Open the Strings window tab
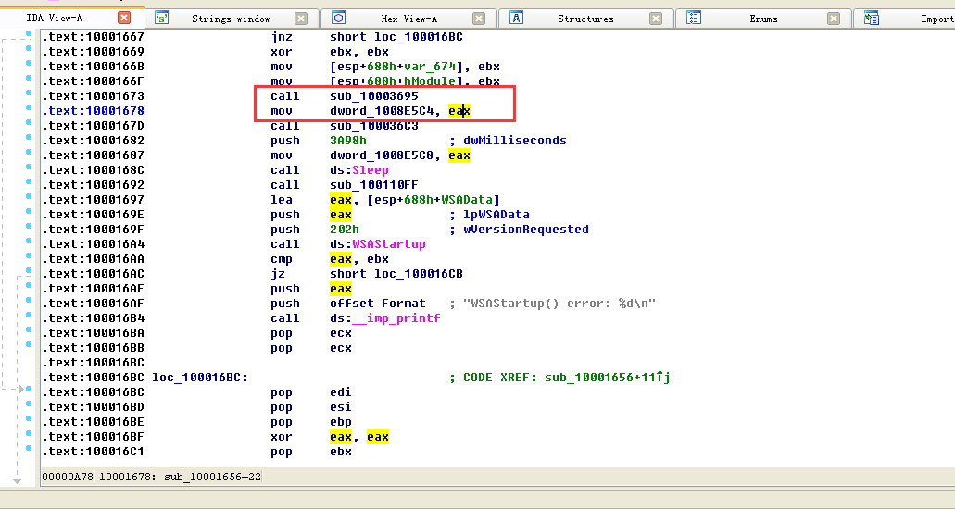Image resolution: width=955 pixels, height=509 pixels. click(x=231, y=19)
